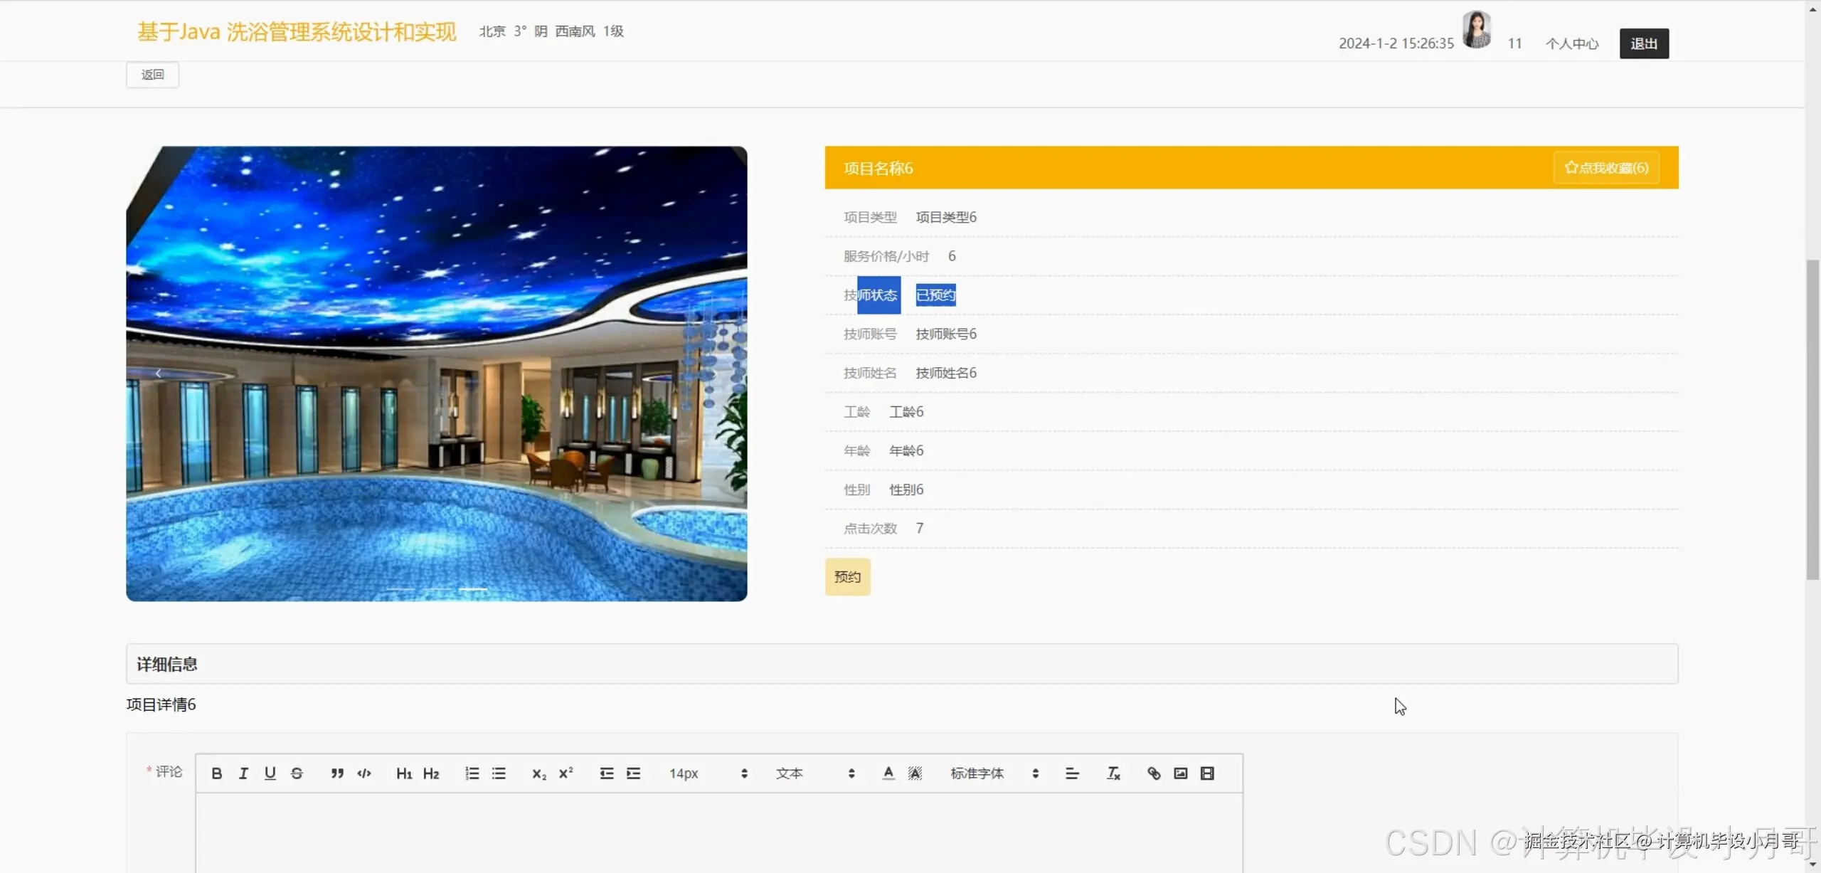Click the 预约 booking button

(847, 577)
